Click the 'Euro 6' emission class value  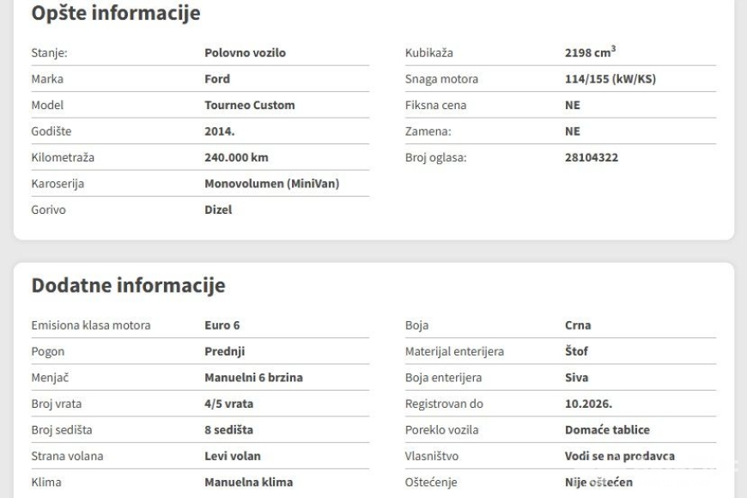click(222, 325)
